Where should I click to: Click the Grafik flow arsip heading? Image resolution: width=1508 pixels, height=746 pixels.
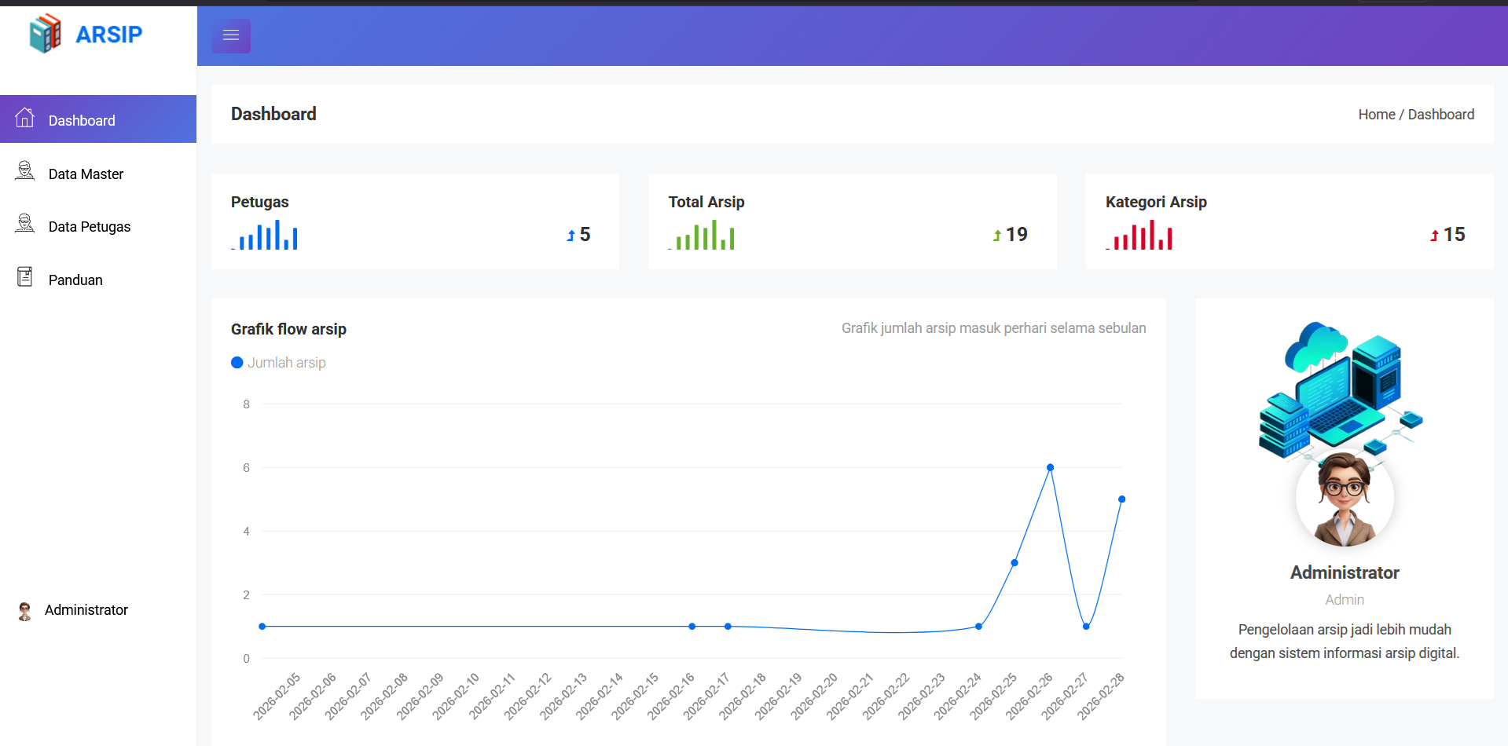pyautogui.click(x=288, y=329)
